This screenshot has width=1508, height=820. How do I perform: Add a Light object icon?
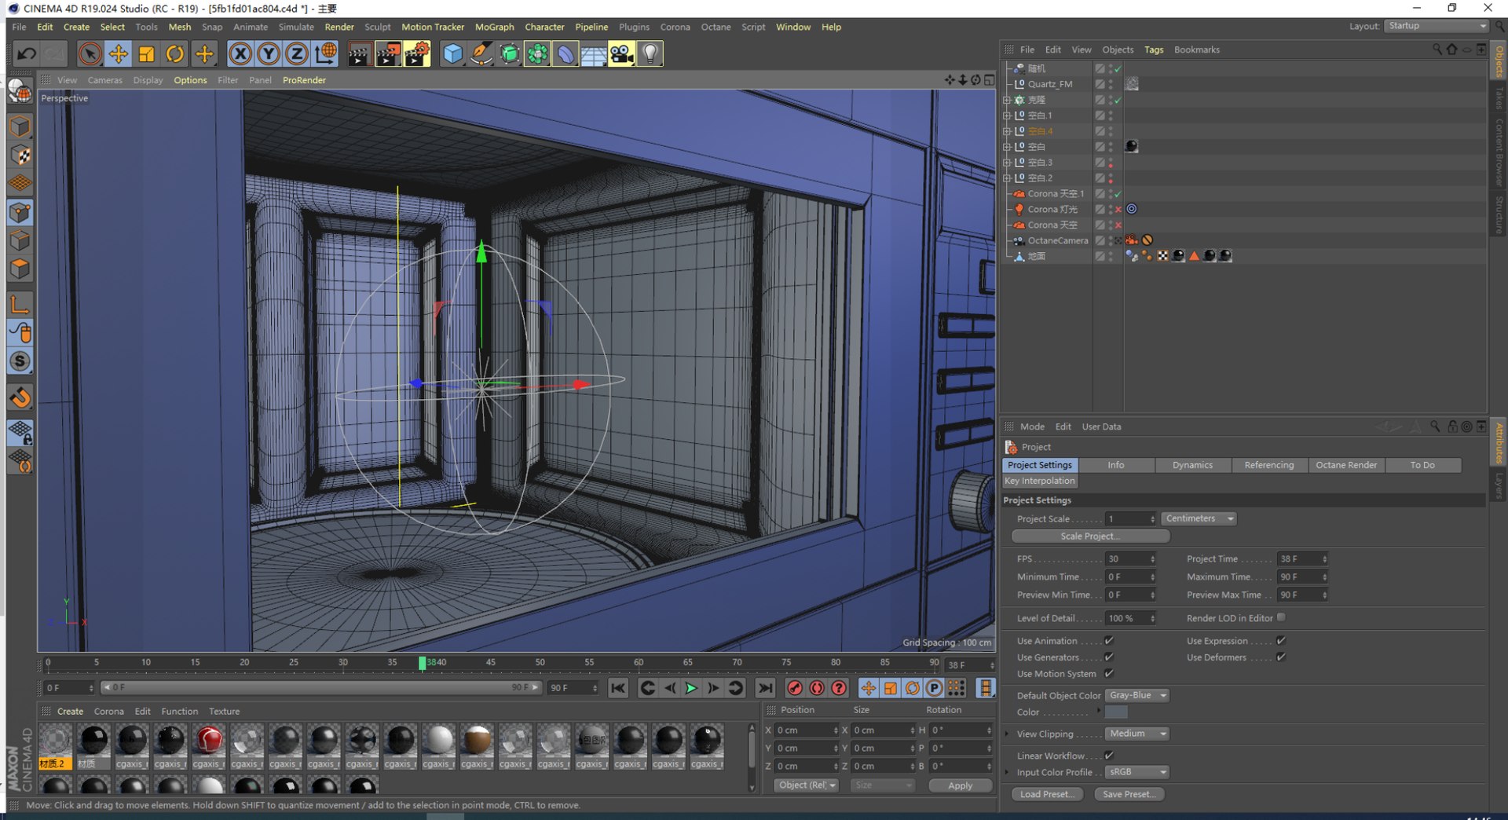tap(650, 54)
